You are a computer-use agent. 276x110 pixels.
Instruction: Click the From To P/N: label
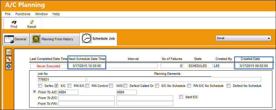click(x=48, y=104)
